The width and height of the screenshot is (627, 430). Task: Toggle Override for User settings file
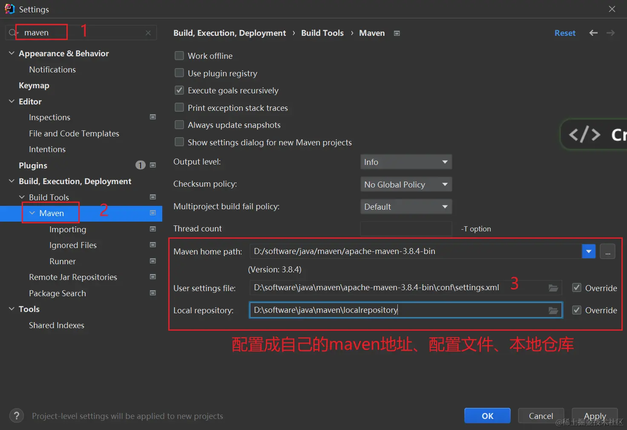click(577, 288)
